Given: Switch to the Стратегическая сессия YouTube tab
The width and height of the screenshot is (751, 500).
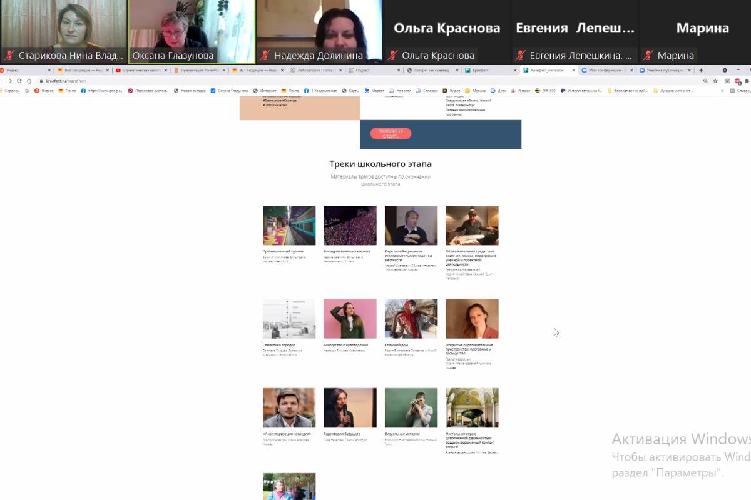Looking at the screenshot, I should point(141,71).
